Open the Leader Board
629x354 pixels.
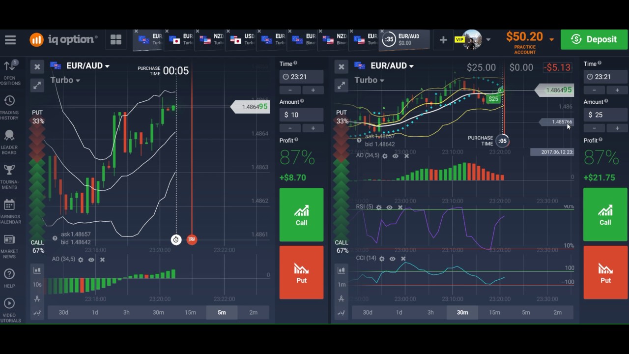click(9, 143)
